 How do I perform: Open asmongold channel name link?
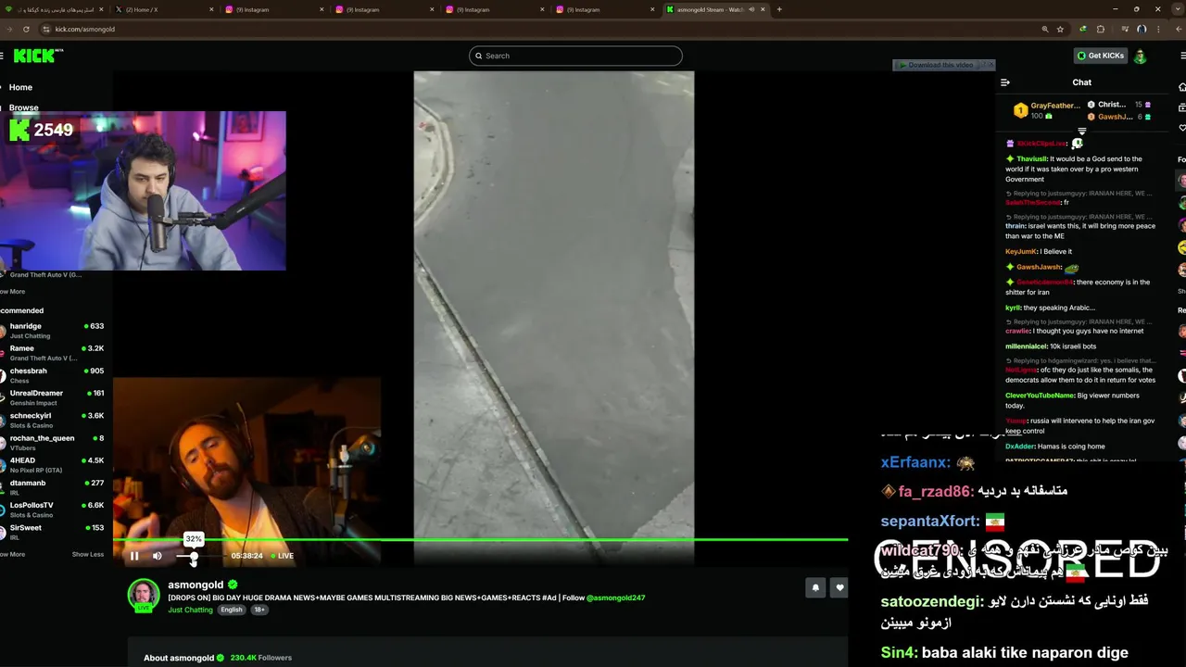(196, 585)
